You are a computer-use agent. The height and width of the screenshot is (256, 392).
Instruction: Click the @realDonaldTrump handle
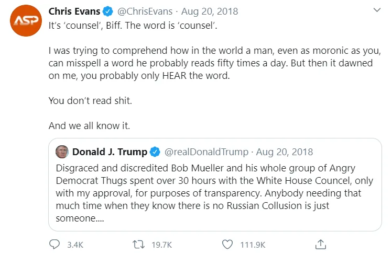click(206, 152)
